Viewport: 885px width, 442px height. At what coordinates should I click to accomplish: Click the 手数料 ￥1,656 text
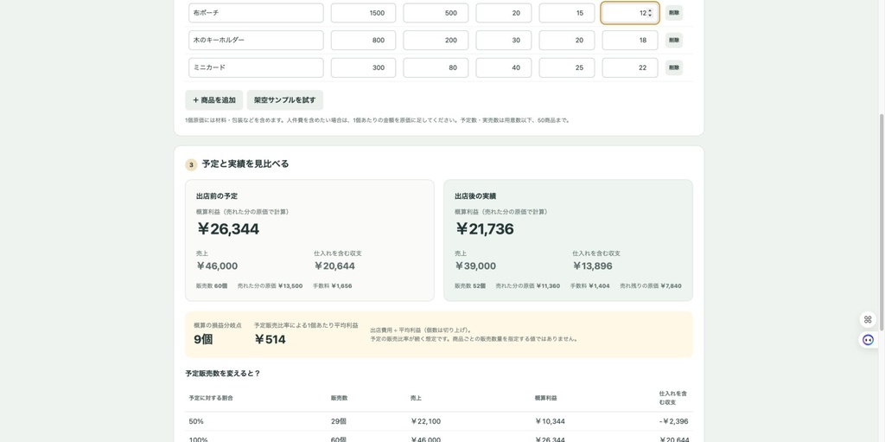[333, 286]
